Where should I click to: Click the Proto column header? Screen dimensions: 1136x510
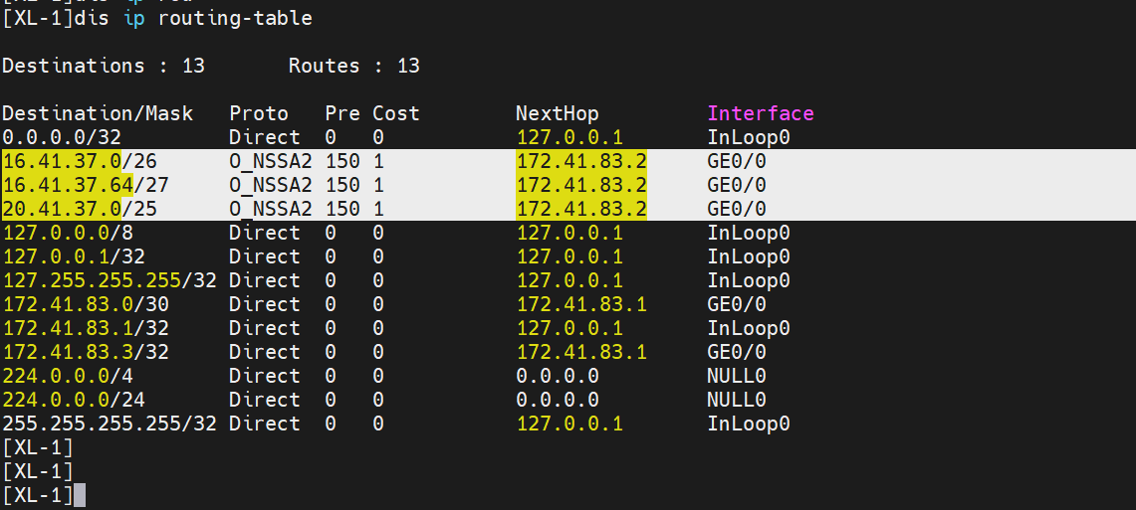[258, 113]
